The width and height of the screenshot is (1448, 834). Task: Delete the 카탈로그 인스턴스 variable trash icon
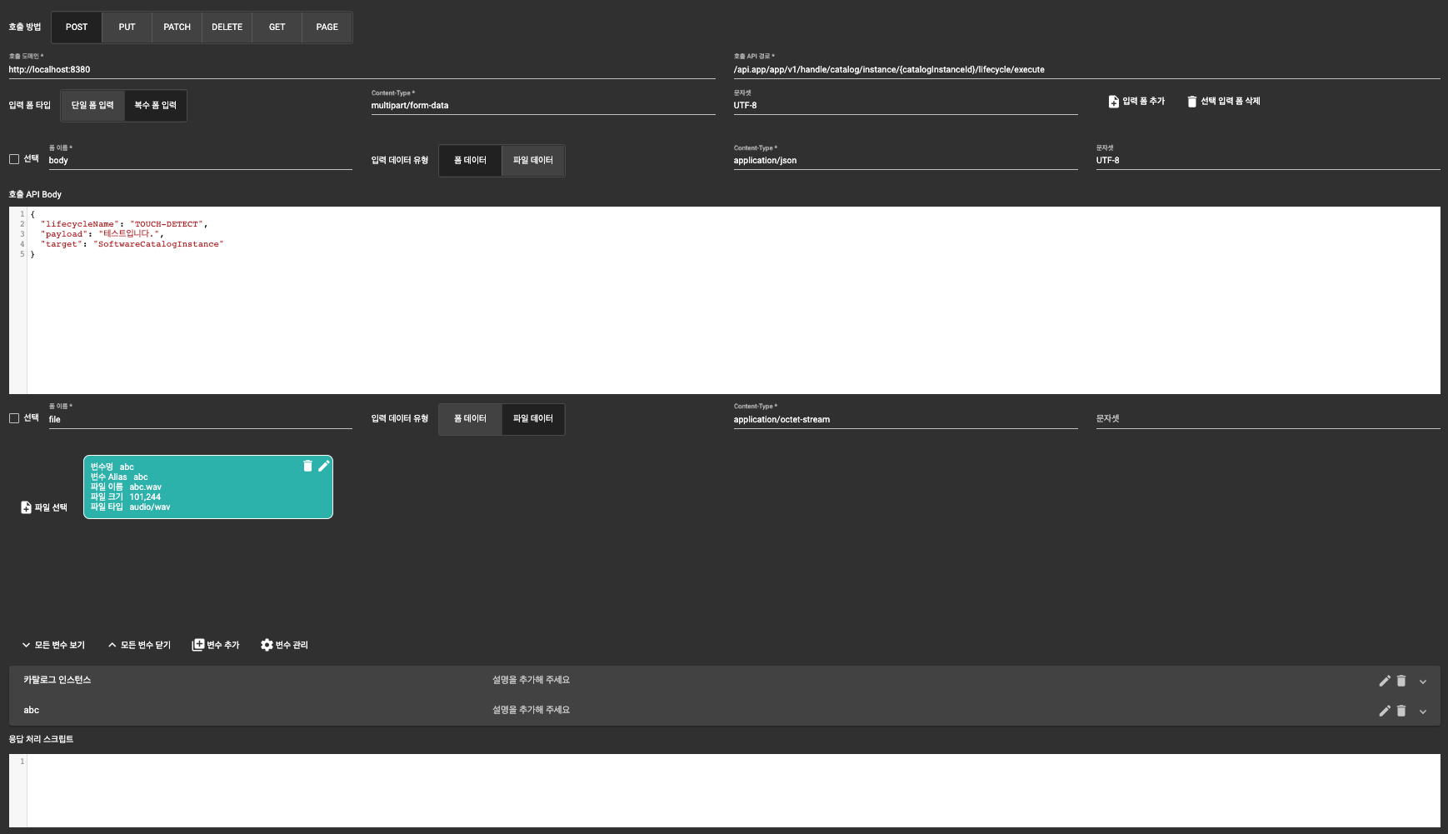(x=1401, y=681)
